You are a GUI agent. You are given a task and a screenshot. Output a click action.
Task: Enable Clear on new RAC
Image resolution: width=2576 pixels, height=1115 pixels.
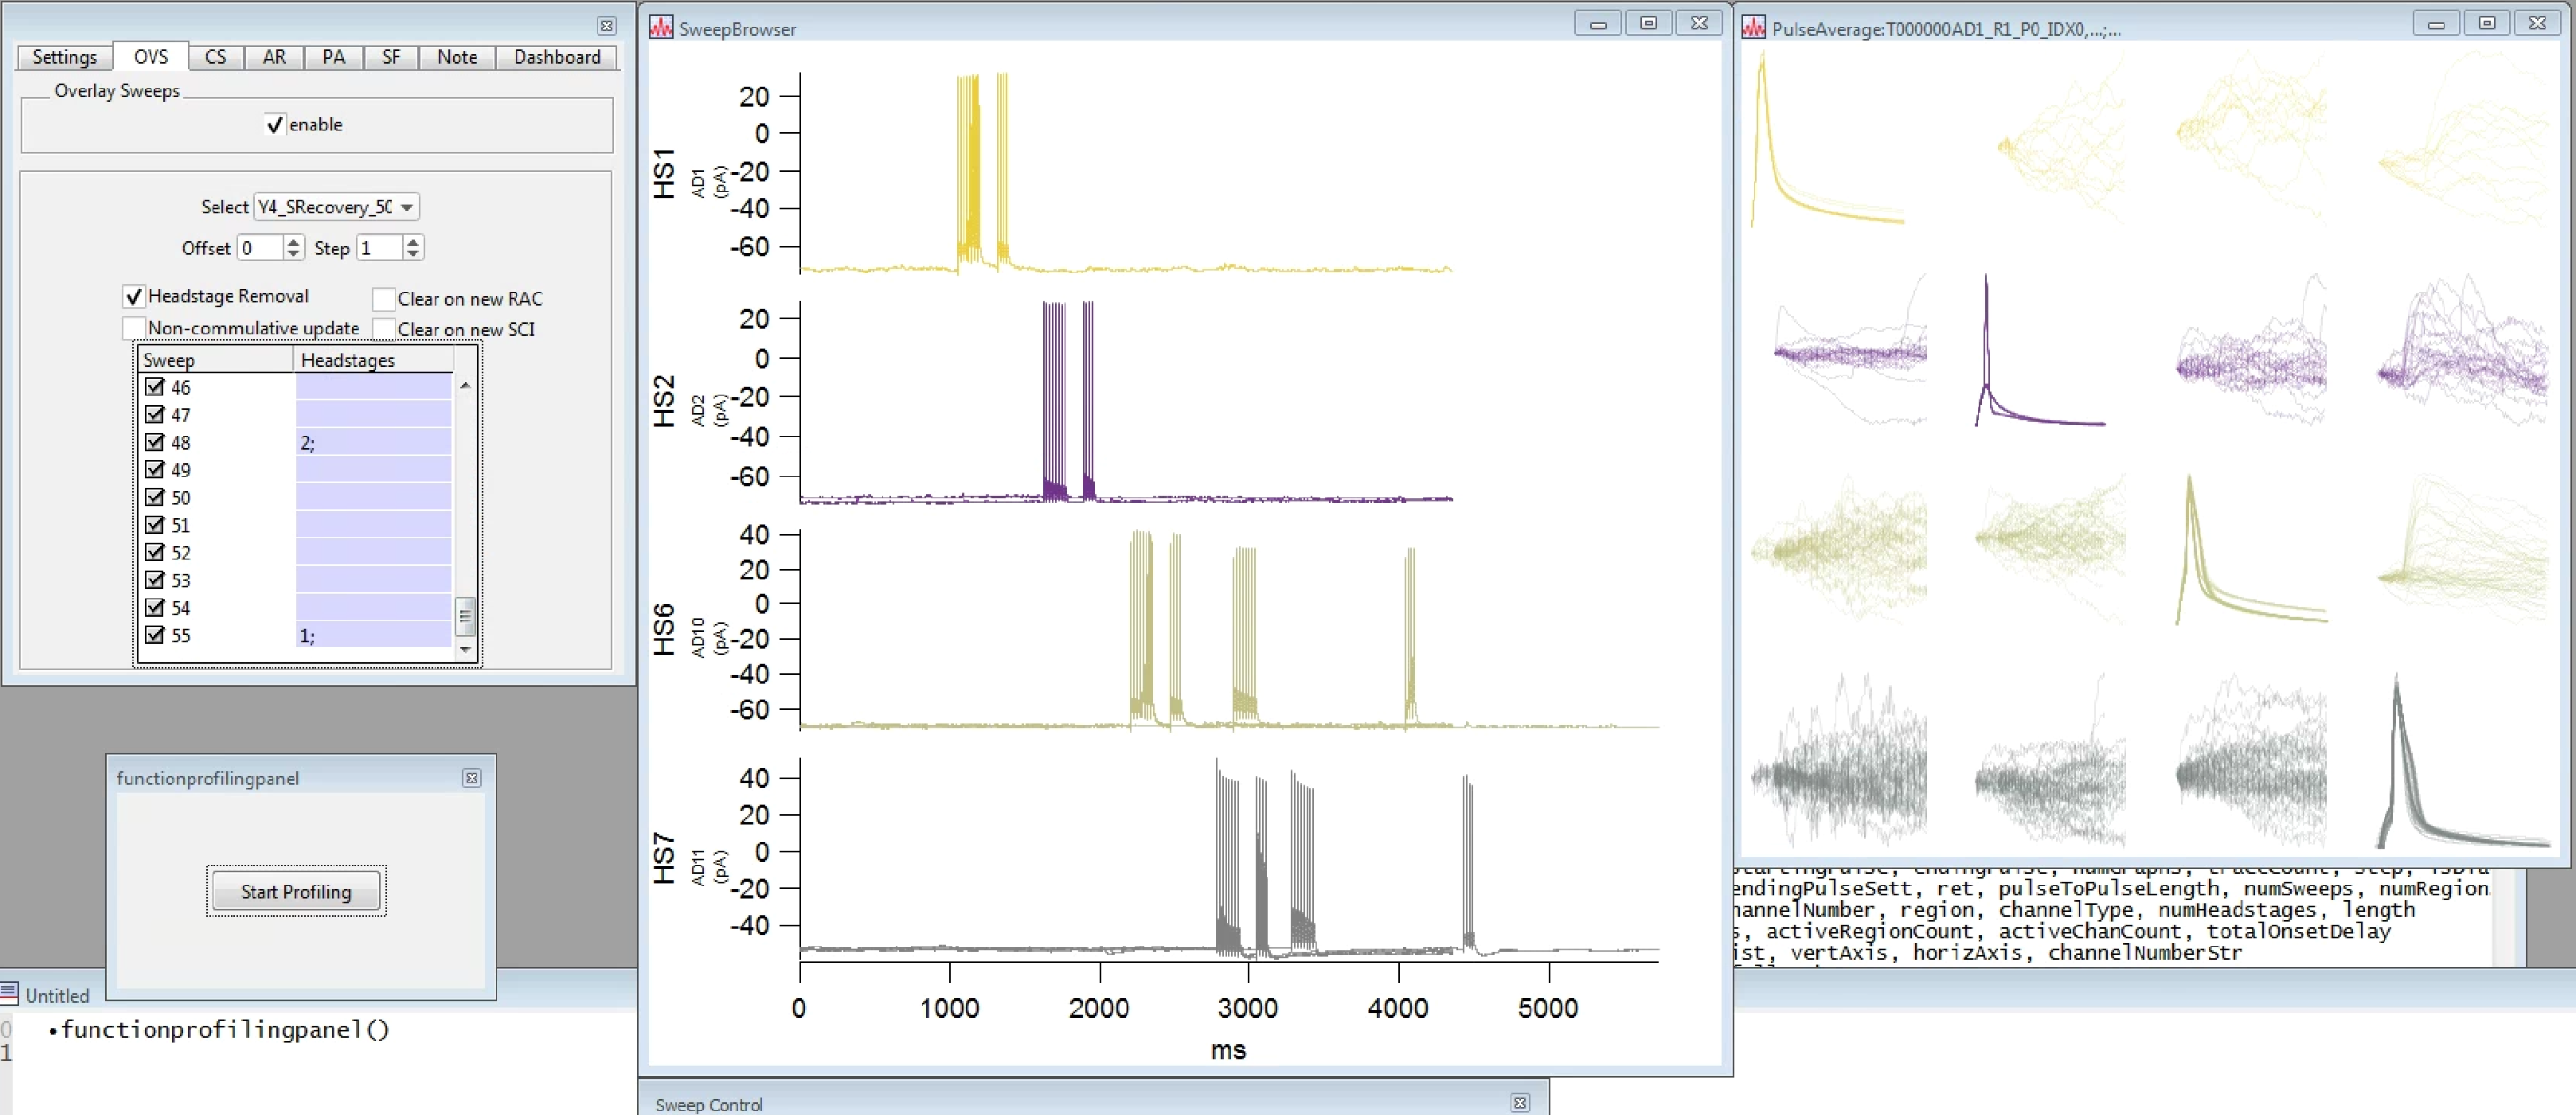click(383, 298)
